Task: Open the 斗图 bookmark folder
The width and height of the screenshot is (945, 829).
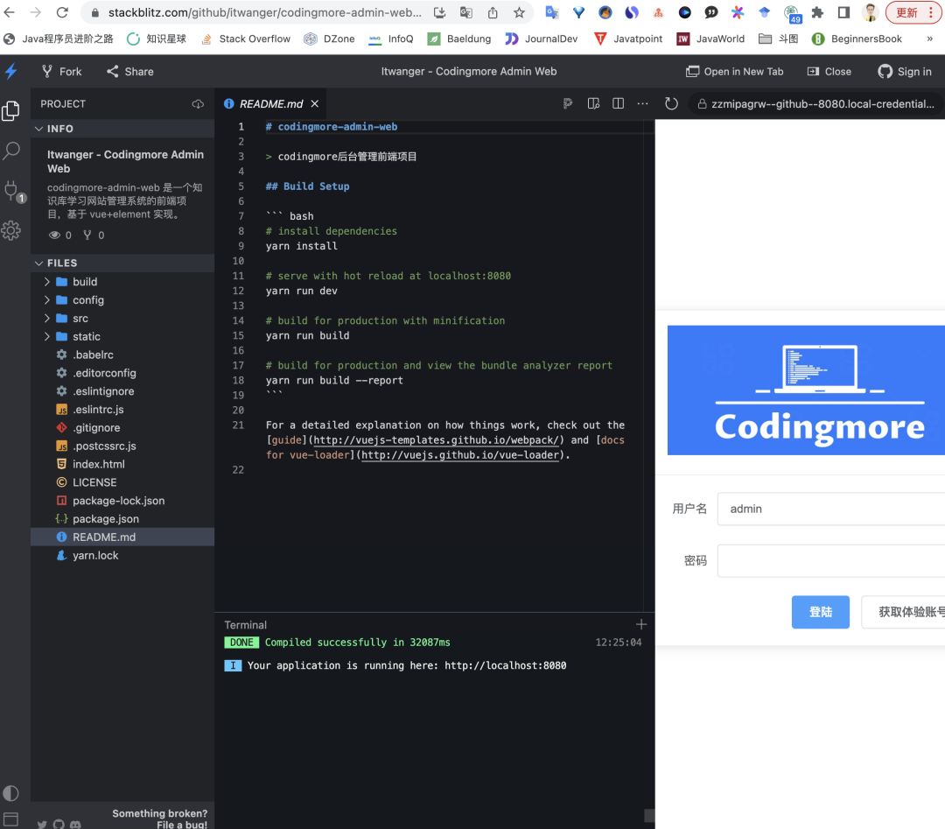Action: 778,39
